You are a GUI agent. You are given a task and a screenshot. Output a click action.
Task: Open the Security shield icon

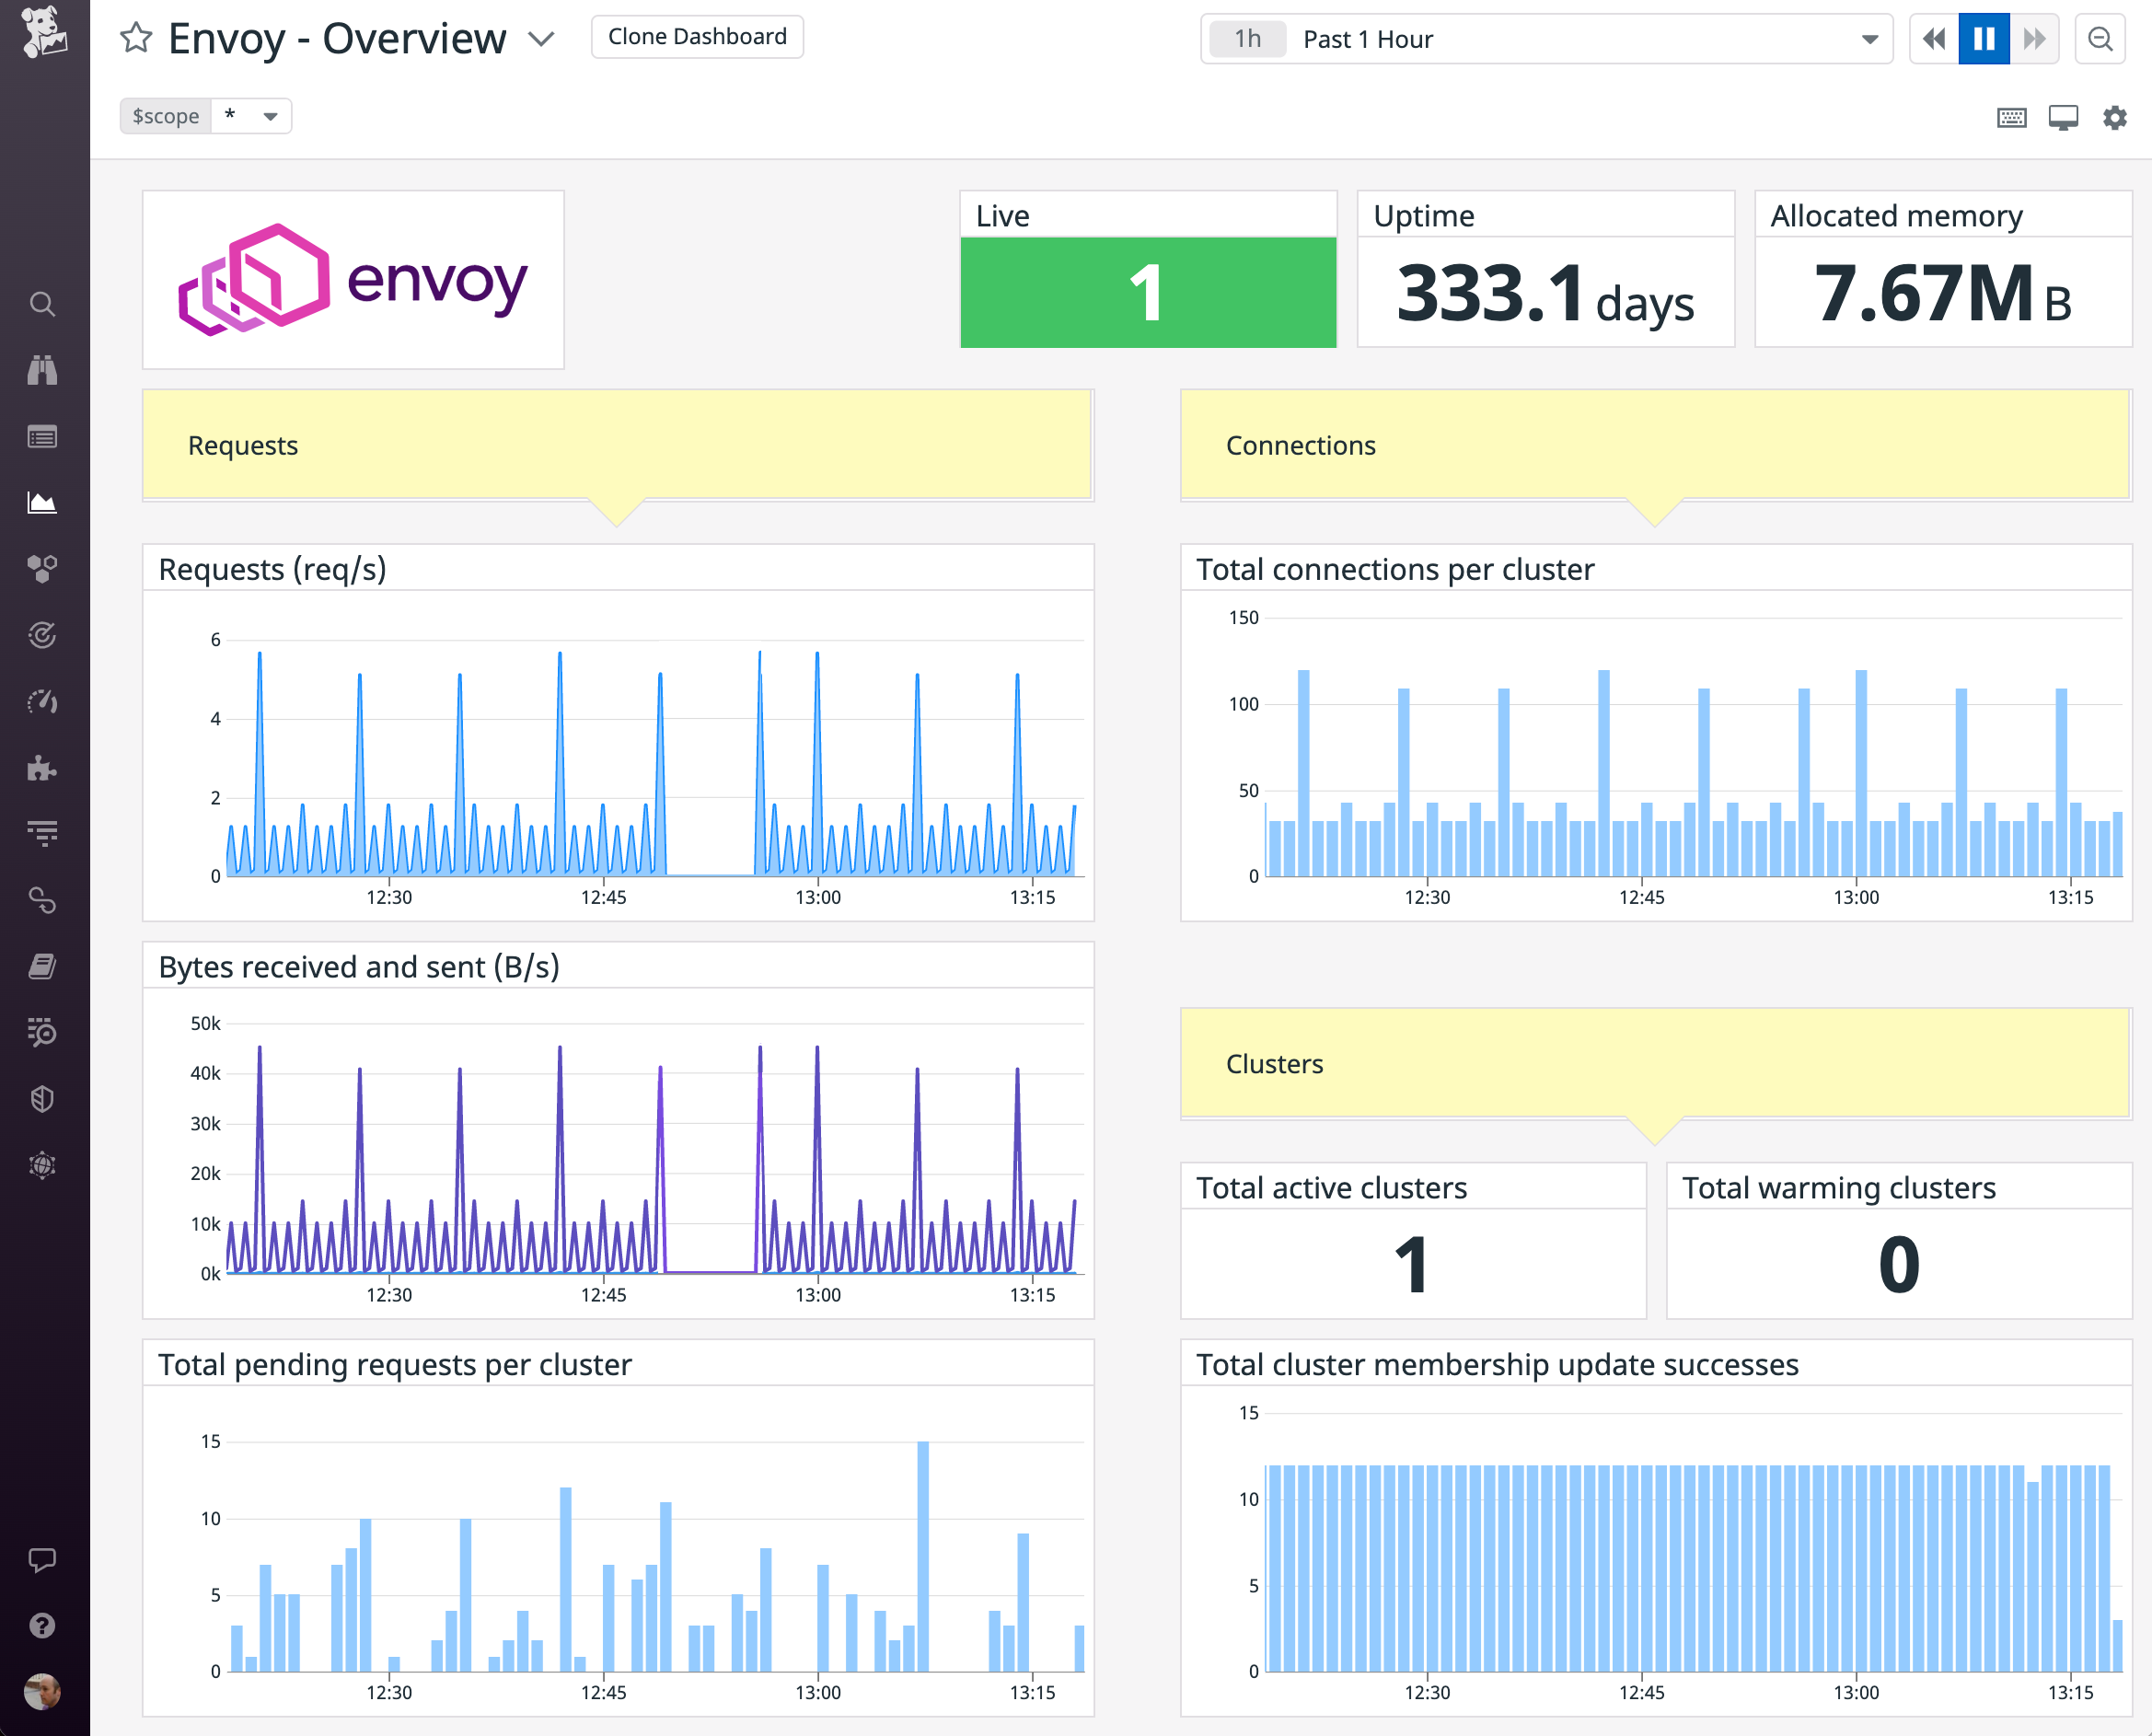tap(43, 1098)
